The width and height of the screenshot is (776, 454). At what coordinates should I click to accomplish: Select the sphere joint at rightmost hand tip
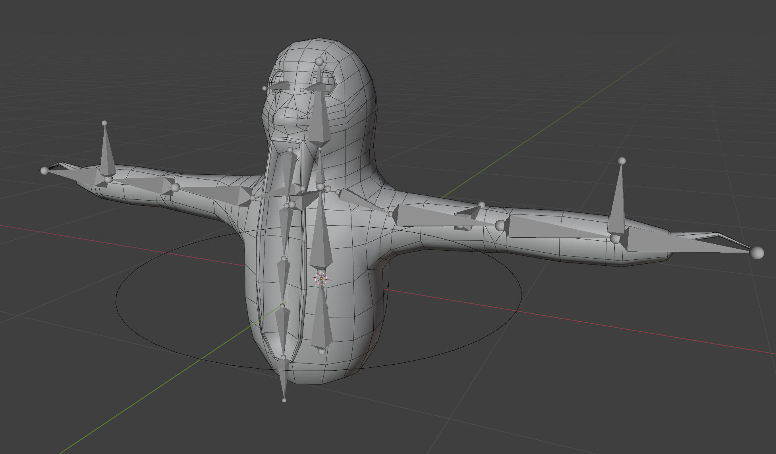click(757, 253)
